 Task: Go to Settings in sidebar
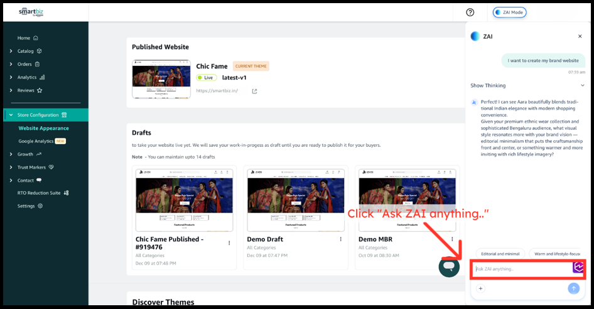pos(26,206)
